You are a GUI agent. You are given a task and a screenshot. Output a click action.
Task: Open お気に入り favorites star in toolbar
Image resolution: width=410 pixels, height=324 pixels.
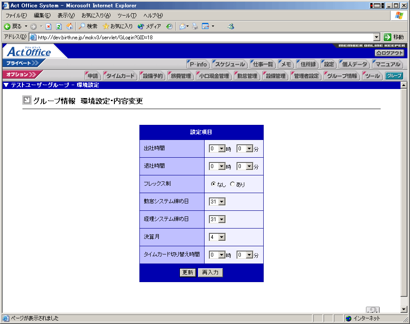coord(117,26)
